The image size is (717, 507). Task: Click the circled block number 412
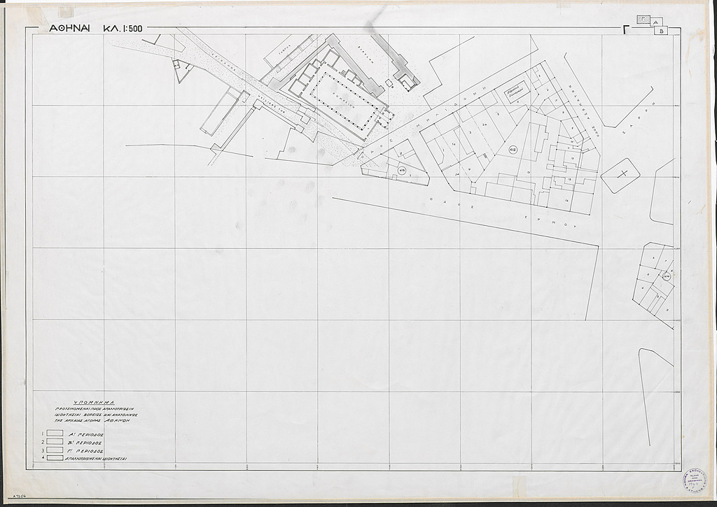512,150
